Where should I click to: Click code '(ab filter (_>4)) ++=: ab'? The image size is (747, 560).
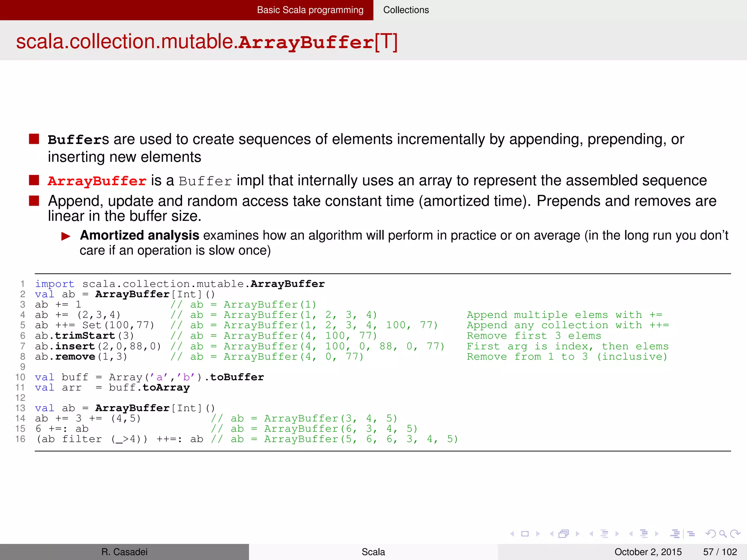click(x=119, y=439)
